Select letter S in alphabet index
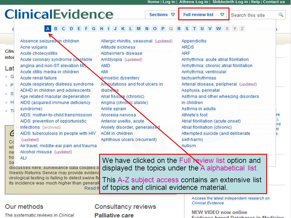Image resolution: width=291 pixels, height=218 pixels. (x=187, y=29)
